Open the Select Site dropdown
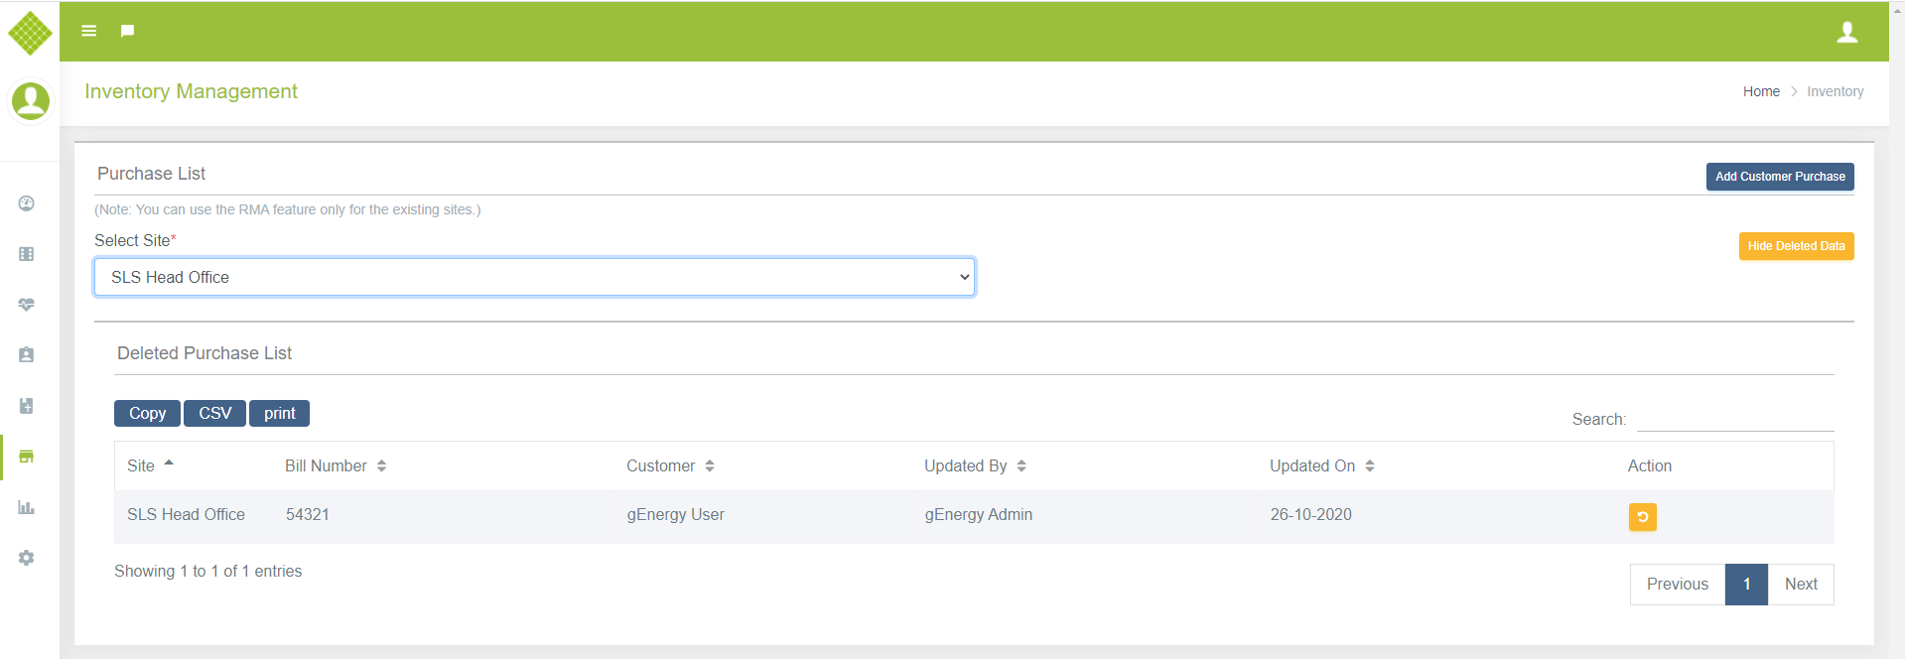This screenshot has height=659, width=1905. [x=534, y=277]
